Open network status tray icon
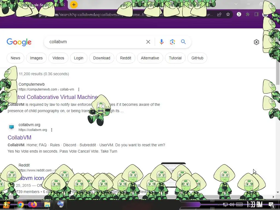Screen dimensions: 280x210 coord(225,205)
